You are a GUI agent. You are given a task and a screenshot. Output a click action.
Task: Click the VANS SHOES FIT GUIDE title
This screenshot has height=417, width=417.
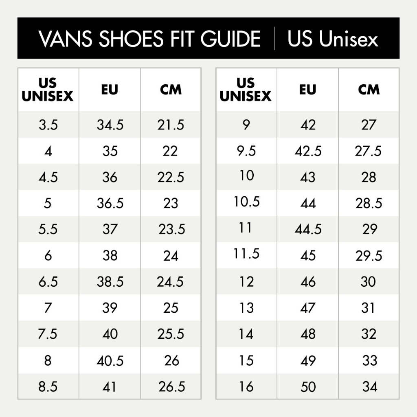[149, 39]
